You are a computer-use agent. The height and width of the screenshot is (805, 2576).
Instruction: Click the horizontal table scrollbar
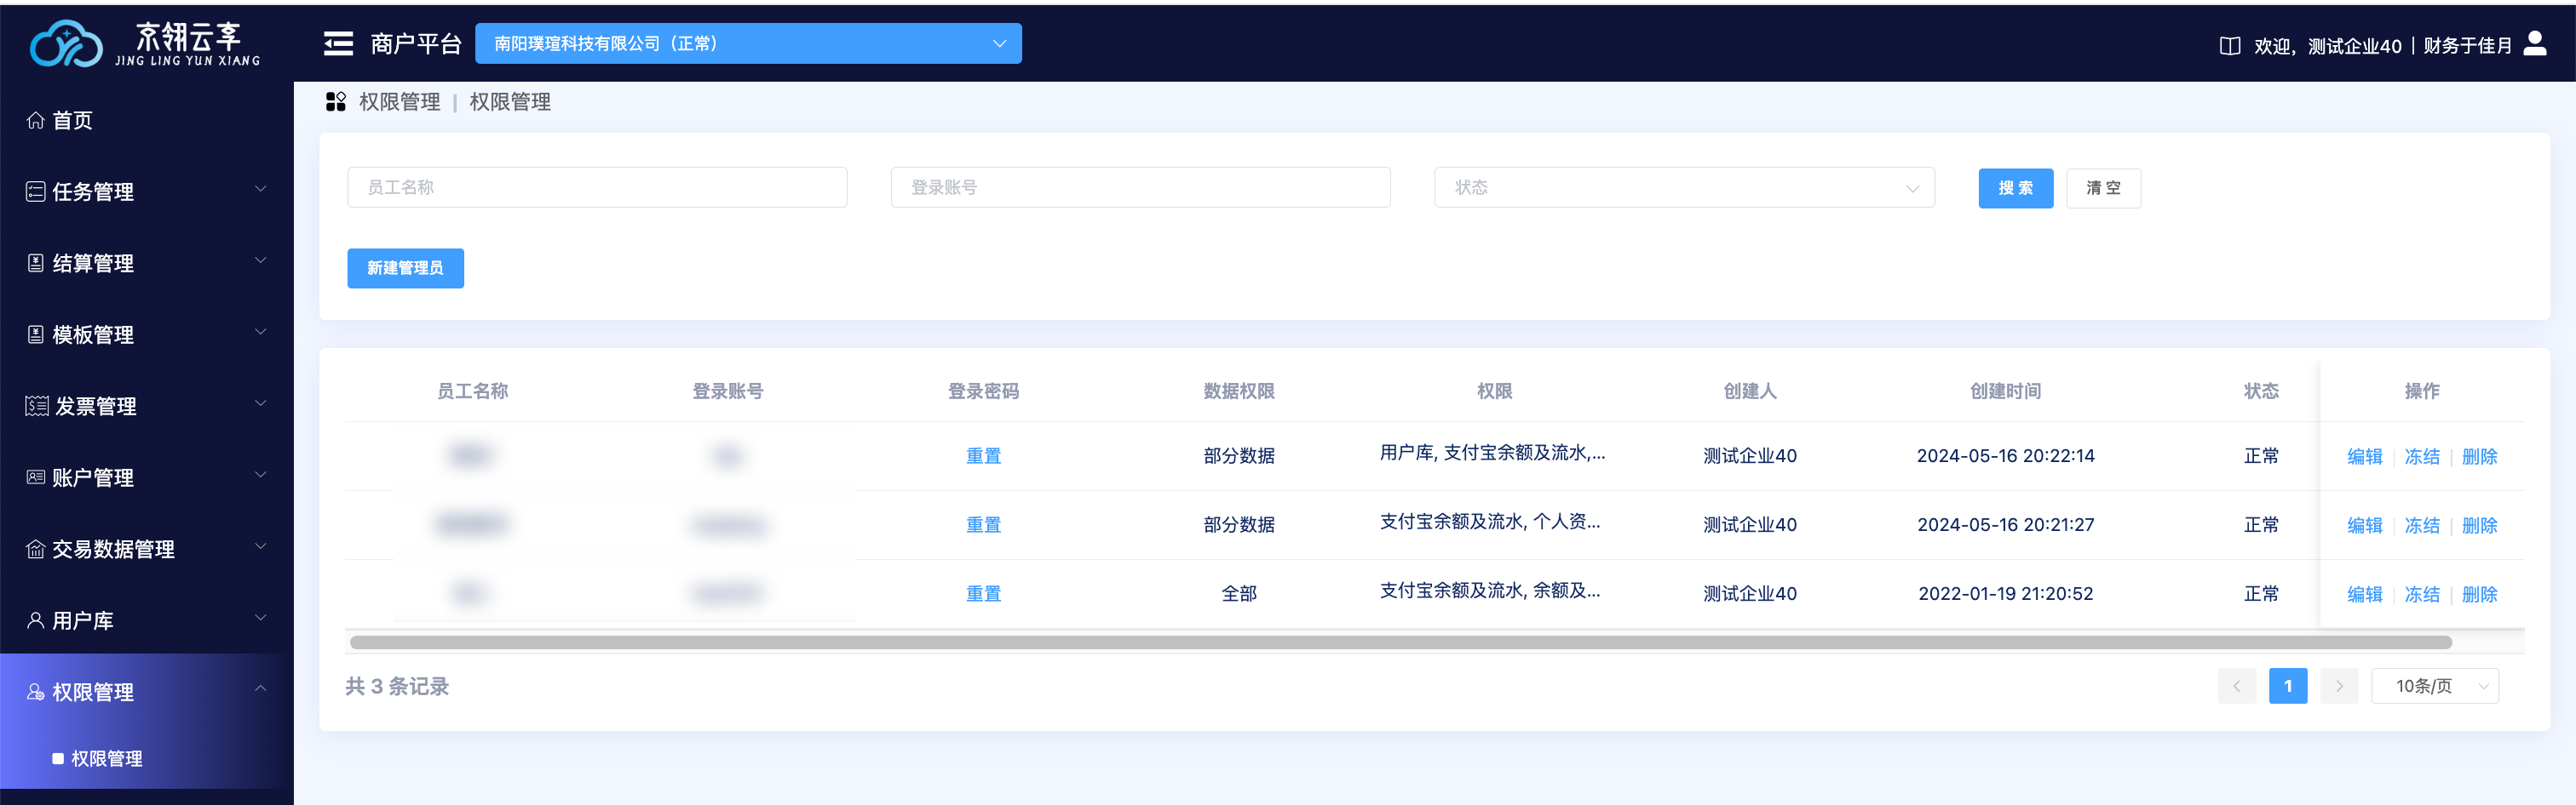click(1400, 642)
